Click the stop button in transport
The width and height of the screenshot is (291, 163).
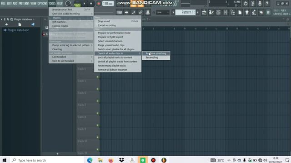tap(91, 3)
